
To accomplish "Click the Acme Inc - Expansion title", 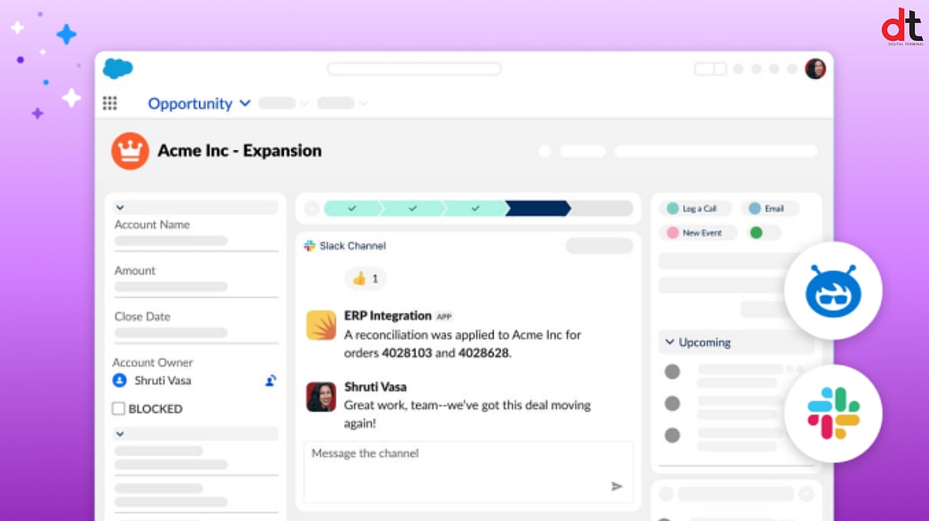I will [239, 151].
